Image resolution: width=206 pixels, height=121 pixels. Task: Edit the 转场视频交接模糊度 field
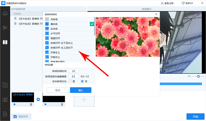coord(73,76)
